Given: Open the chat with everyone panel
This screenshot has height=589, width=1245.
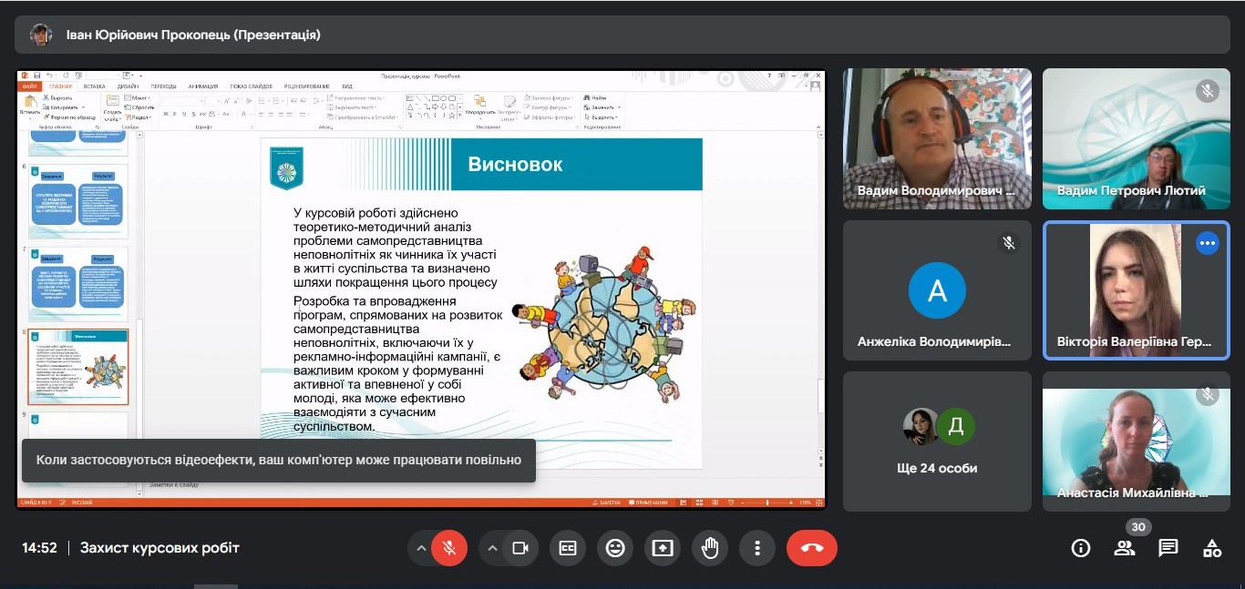Looking at the screenshot, I should pyautogui.click(x=1168, y=548).
